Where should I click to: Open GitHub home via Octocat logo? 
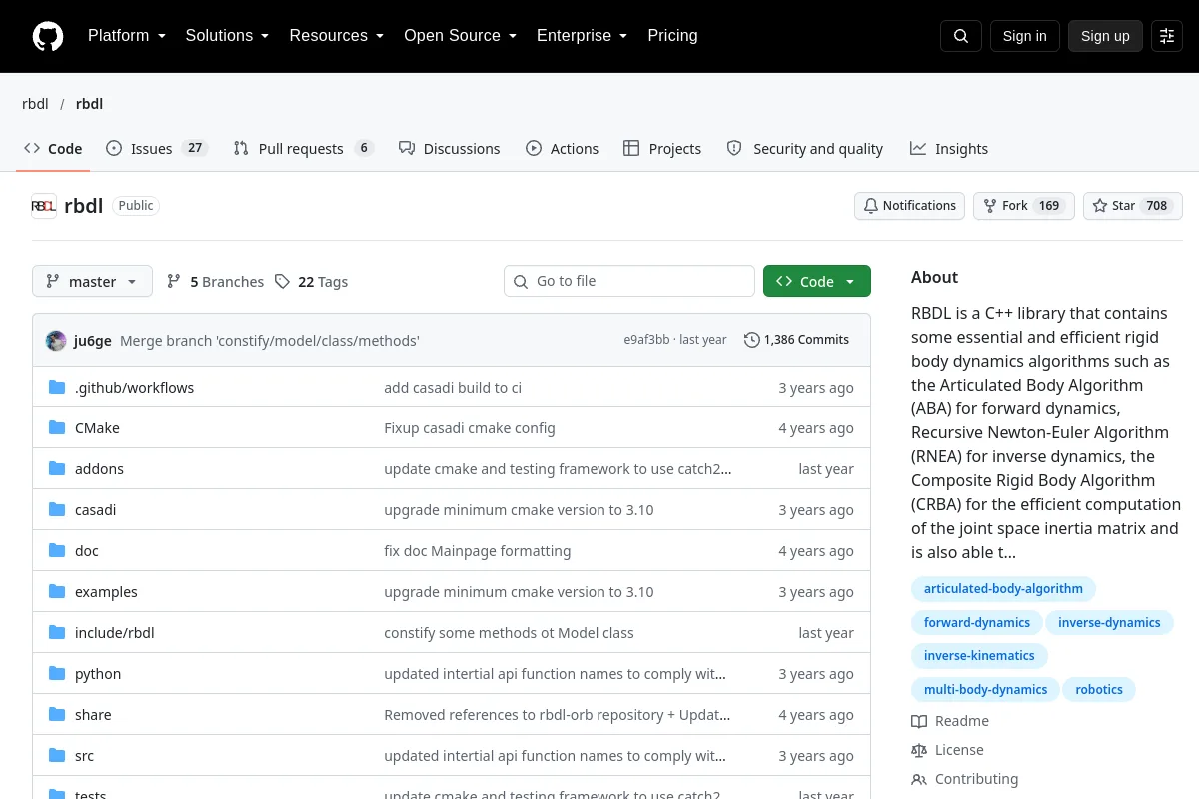click(x=48, y=36)
